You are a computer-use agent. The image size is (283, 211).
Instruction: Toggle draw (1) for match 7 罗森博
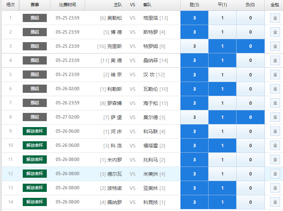pos(222,103)
